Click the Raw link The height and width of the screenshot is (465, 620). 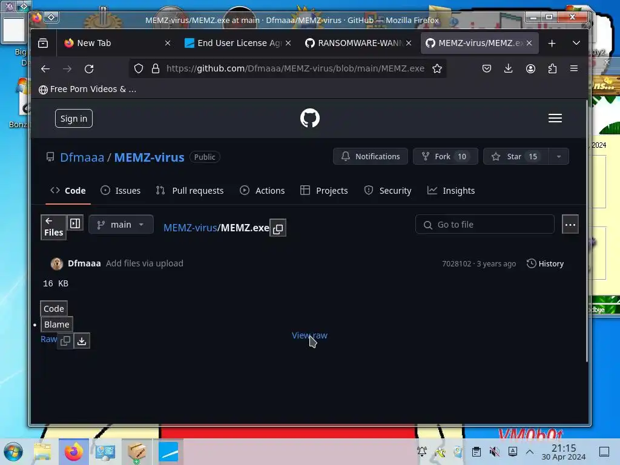click(x=48, y=339)
